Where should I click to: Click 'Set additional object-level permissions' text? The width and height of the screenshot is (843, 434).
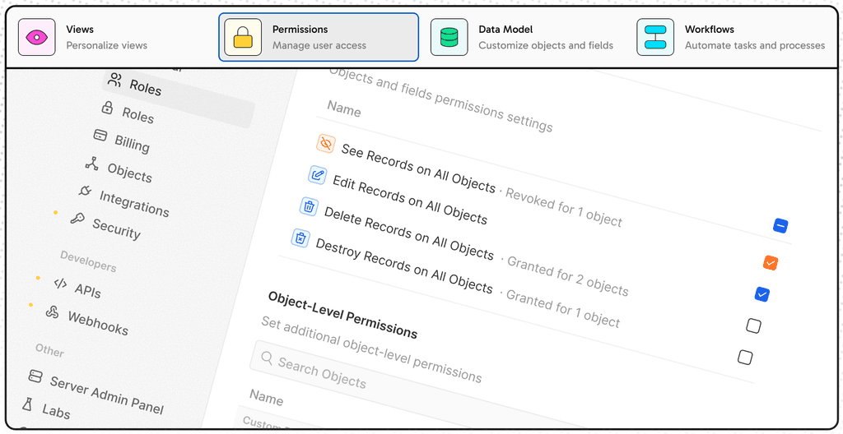[371, 349]
